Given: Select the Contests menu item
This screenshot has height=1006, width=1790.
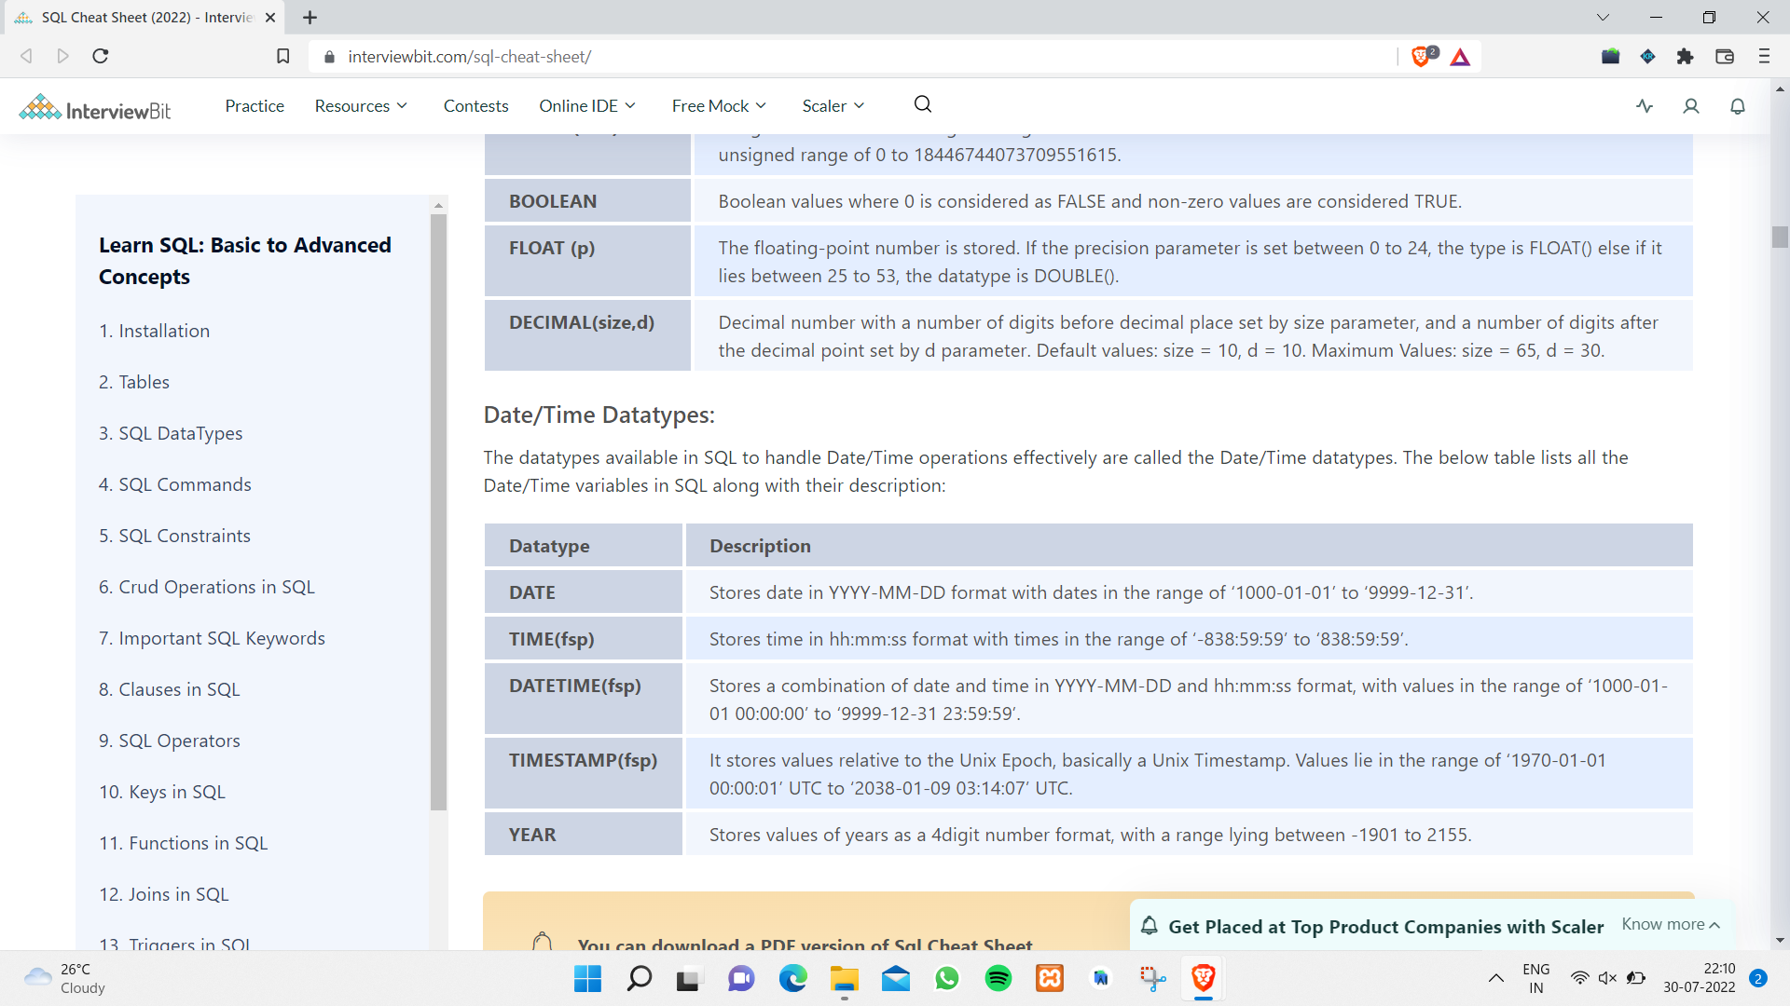Looking at the screenshot, I should point(475,105).
